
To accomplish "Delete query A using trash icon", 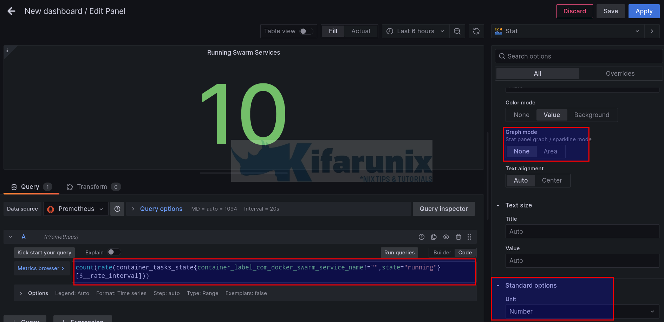I will coord(458,237).
